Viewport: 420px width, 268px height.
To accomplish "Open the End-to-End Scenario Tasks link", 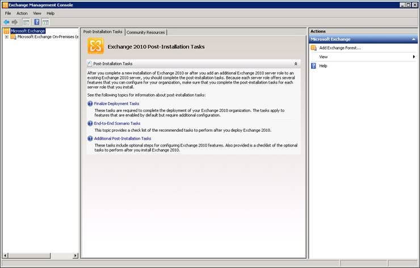I will click(x=117, y=124).
